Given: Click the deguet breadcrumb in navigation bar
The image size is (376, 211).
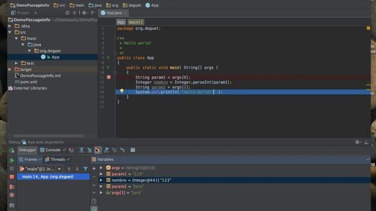Looking at the screenshot, I should (x=132, y=5).
